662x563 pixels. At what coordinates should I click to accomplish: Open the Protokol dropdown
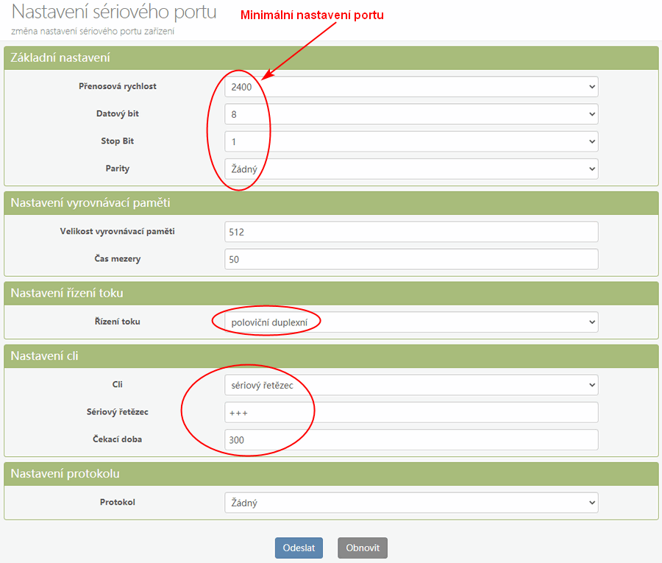click(411, 503)
